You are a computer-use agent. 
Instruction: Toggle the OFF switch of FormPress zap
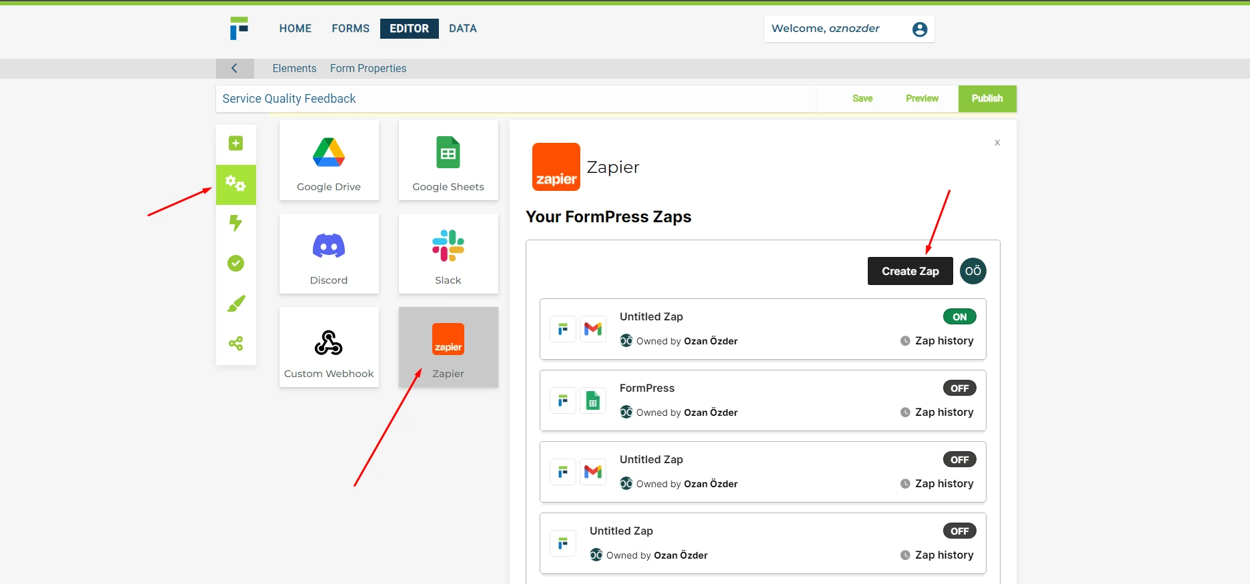pyautogui.click(x=960, y=388)
